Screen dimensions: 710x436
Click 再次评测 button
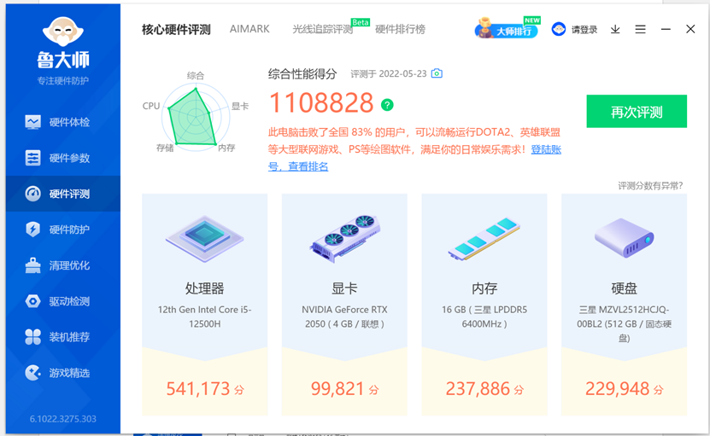tap(637, 111)
